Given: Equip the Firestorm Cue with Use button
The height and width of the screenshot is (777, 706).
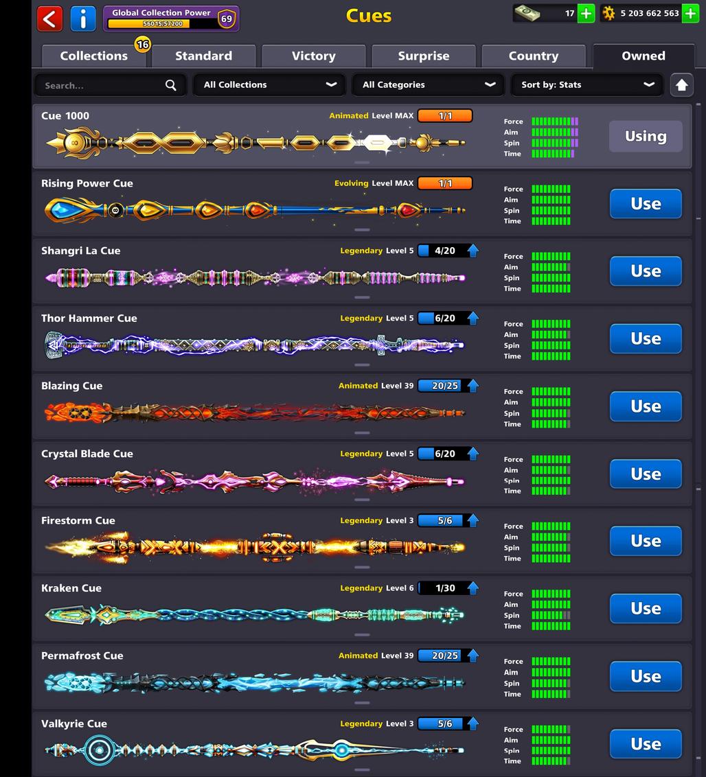Looking at the screenshot, I should (646, 541).
